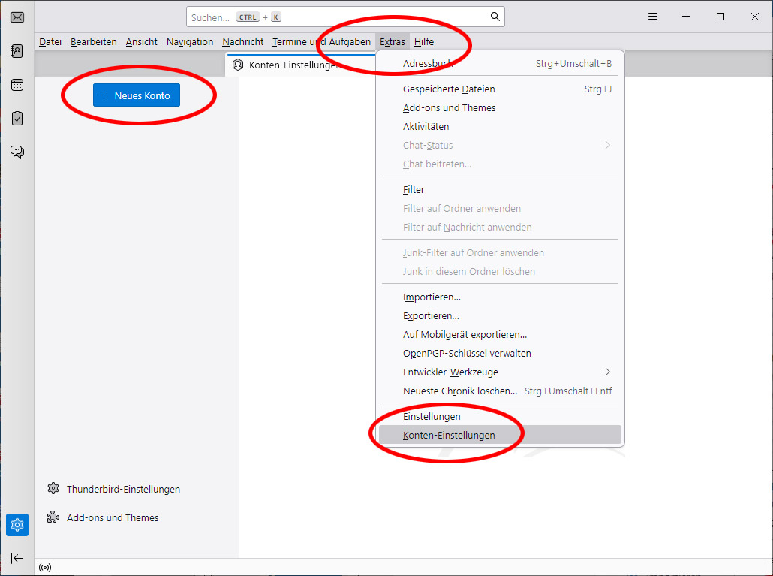Choose Exportieren... in the menu
Screen dimensions: 773x576
click(x=500, y=316)
